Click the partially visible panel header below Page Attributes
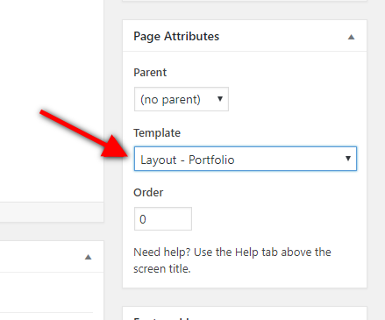The height and width of the screenshot is (320, 385). [x=245, y=314]
